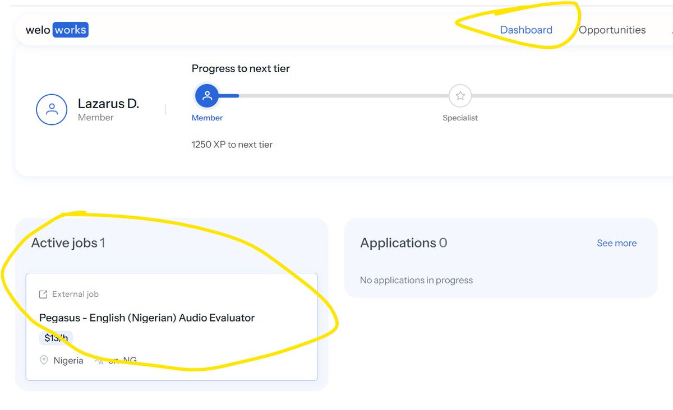Click the Active jobs heading
Viewport: 673px width, 410px height.
pos(68,243)
